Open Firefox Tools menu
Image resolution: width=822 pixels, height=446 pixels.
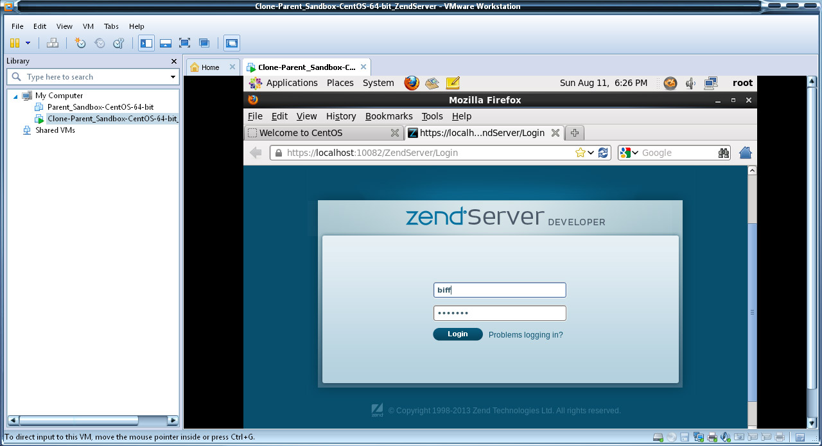coord(432,116)
